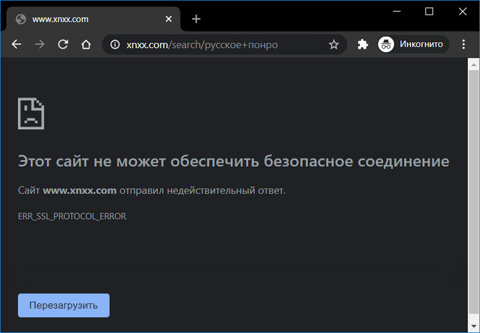Click the forward navigation arrow
The width and height of the screenshot is (480, 333).
pos(40,44)
